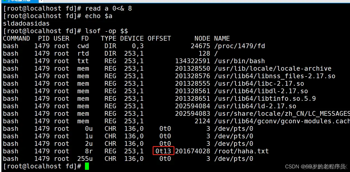
Task: Click the '8r' file descriptor entry
Action: (x=89, y=151)
